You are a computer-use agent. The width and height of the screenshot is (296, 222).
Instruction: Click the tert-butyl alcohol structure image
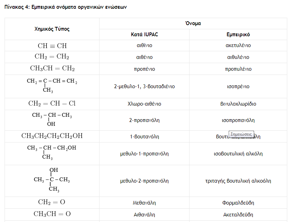(x=52, y=180)
